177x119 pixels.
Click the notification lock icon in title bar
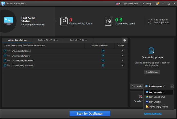157,4
